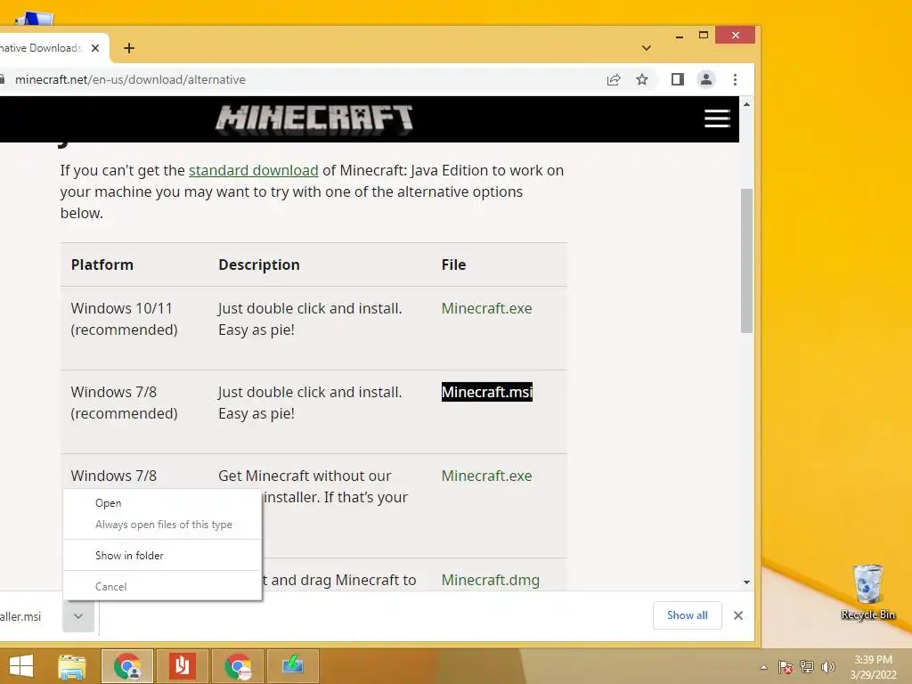Click Cancel in the download menu
This screenshot has height=684, width=912.
[162, 586]
